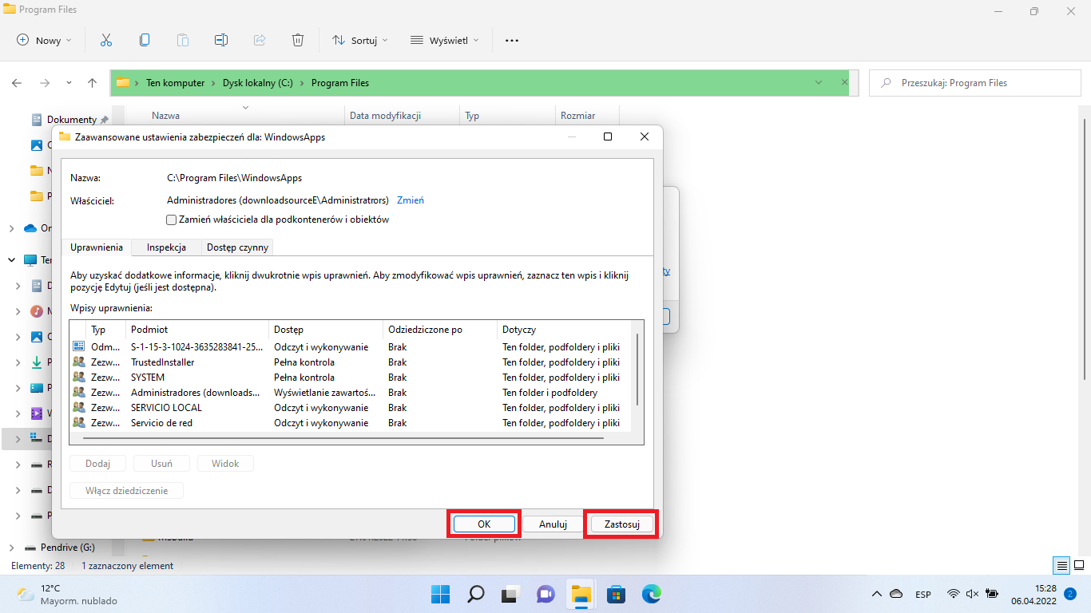Go forward with the right arrow button
The height and width of the screenshot is (613, 1091).
[45, 83]
